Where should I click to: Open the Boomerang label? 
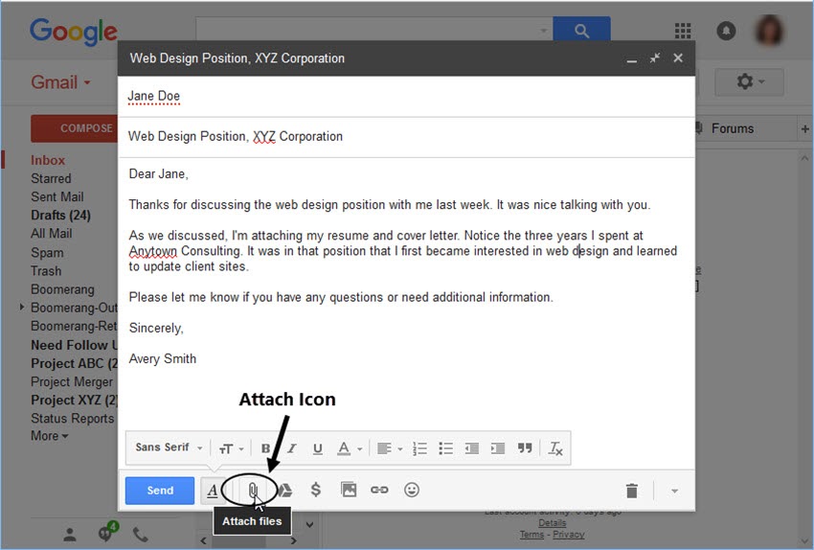[x=62, y=289]
